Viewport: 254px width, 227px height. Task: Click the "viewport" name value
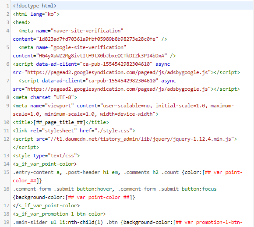pos(59,106)
